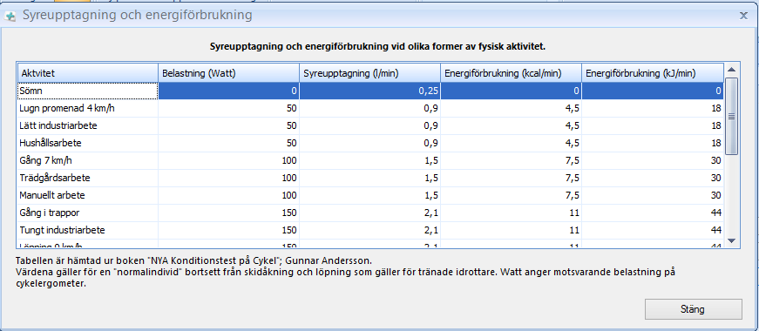759x331 pixels.
Task: Click the dialog title bar app icon
Action: click(10, 16)
